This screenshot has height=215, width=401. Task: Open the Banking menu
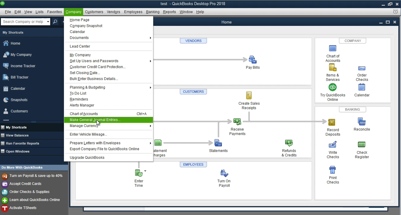click(153, 12)
